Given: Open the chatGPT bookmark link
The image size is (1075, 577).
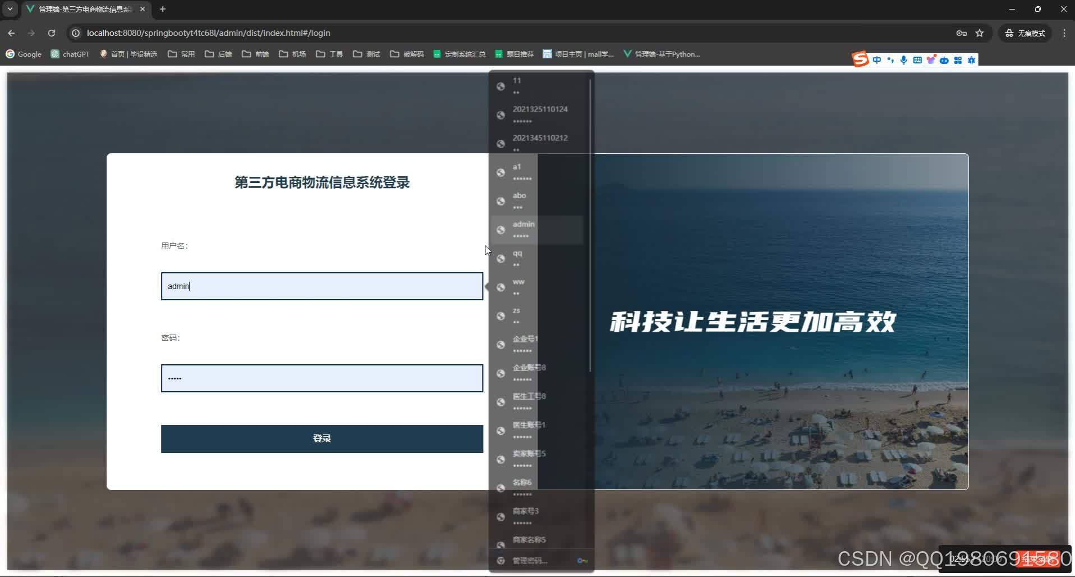Looking at the screenshot, I should point(70,54).
